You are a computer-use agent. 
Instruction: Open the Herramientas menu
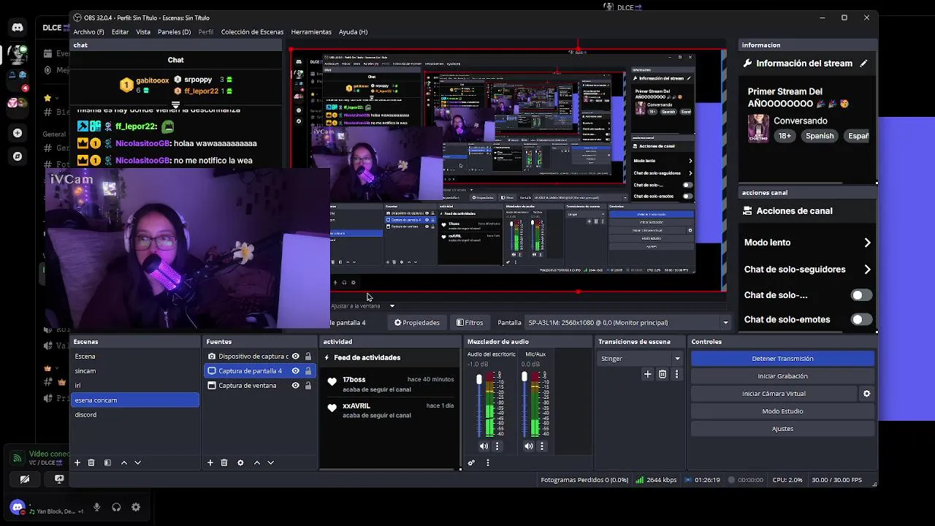[x=311, y=32]
